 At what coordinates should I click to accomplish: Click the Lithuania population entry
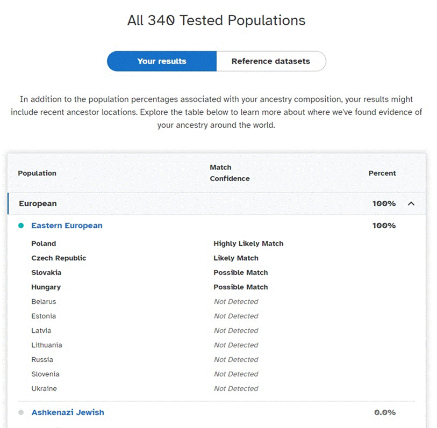[47, 345]
